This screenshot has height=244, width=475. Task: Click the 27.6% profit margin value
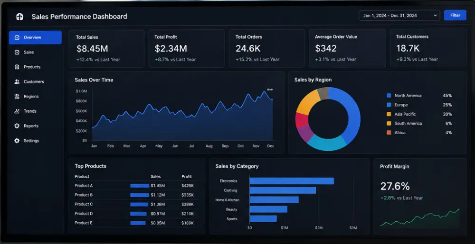pyautogui.click(x=395, y=186)
